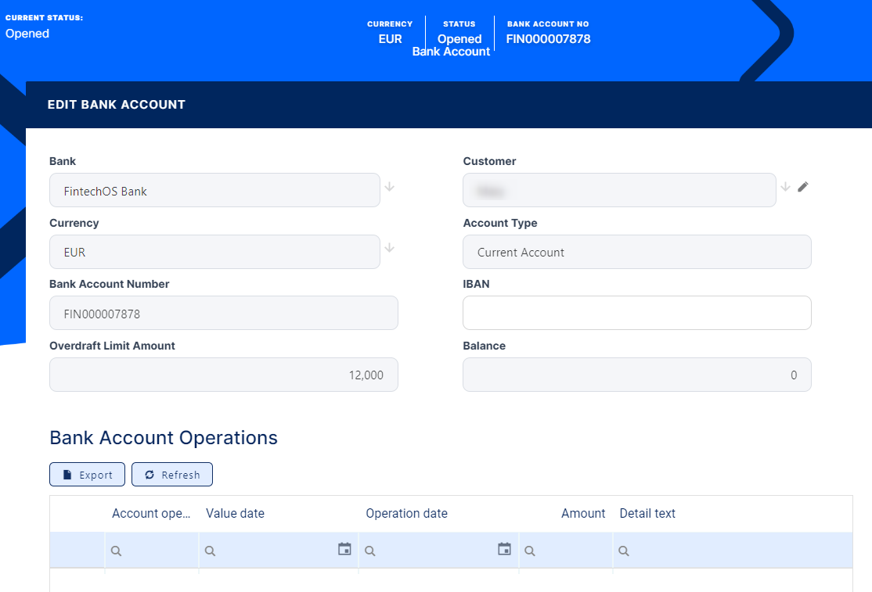This screenshot has height=592, width=872.
Task: Open calendar picker in Operation date filter
Action: click(x=504, y=550)
